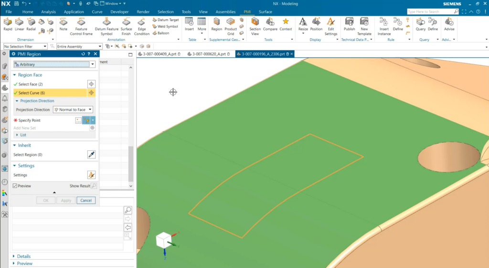Select the Feature Control Frame tool

[81, 25]
